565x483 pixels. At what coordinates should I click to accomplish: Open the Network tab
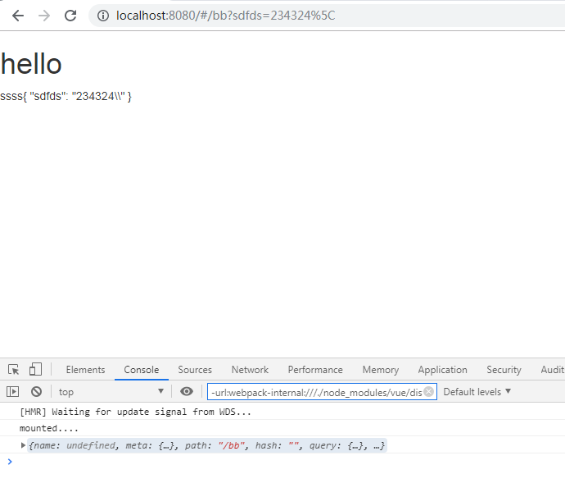click(250, 370)
